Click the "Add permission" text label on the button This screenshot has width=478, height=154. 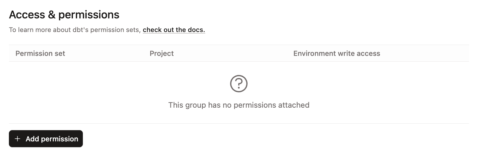(x=52, y=139)
